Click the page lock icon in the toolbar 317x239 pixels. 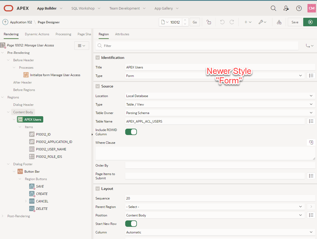pos(209,22)
